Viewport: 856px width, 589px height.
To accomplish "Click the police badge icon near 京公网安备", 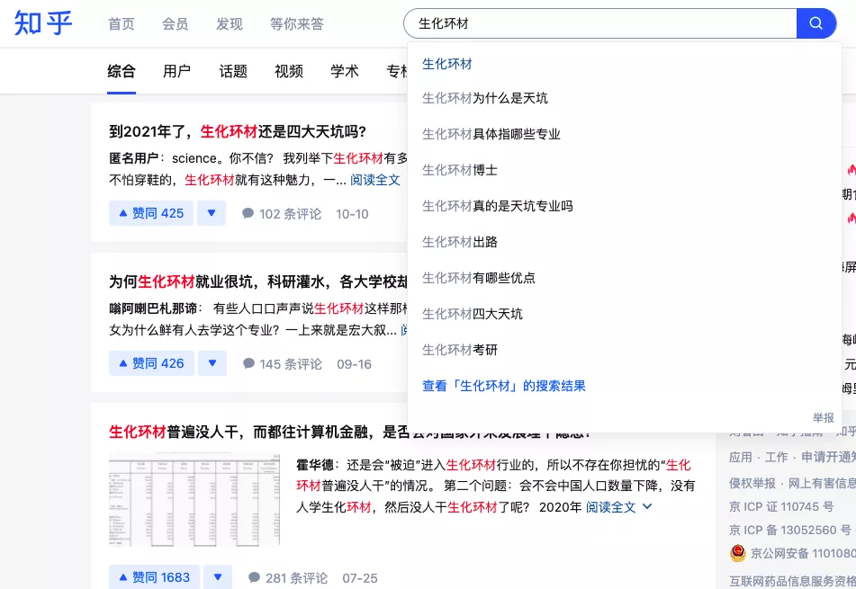I will (x=737, y=553).
